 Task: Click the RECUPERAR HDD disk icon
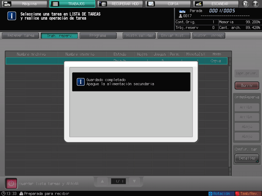click(x=103, y=4)
